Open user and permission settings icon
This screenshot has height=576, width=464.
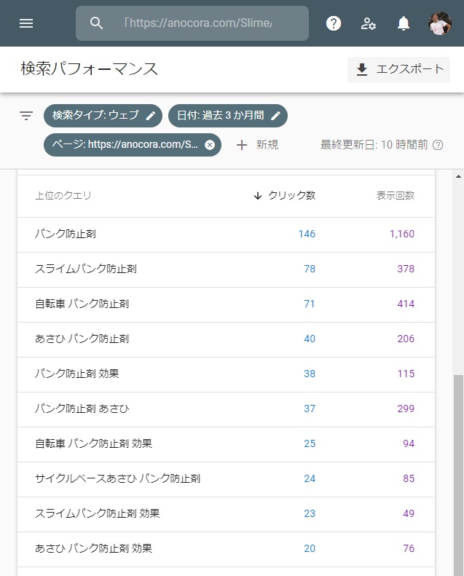368,23
